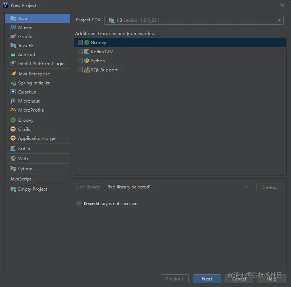The image size is (291, 287).
Task: Click the IntelliJ Platform Plugin icon
Action: (x=13, y=63)
